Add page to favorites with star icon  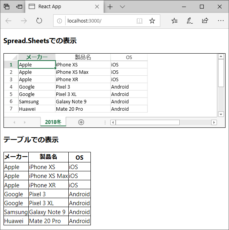click(x=152, y=21)
